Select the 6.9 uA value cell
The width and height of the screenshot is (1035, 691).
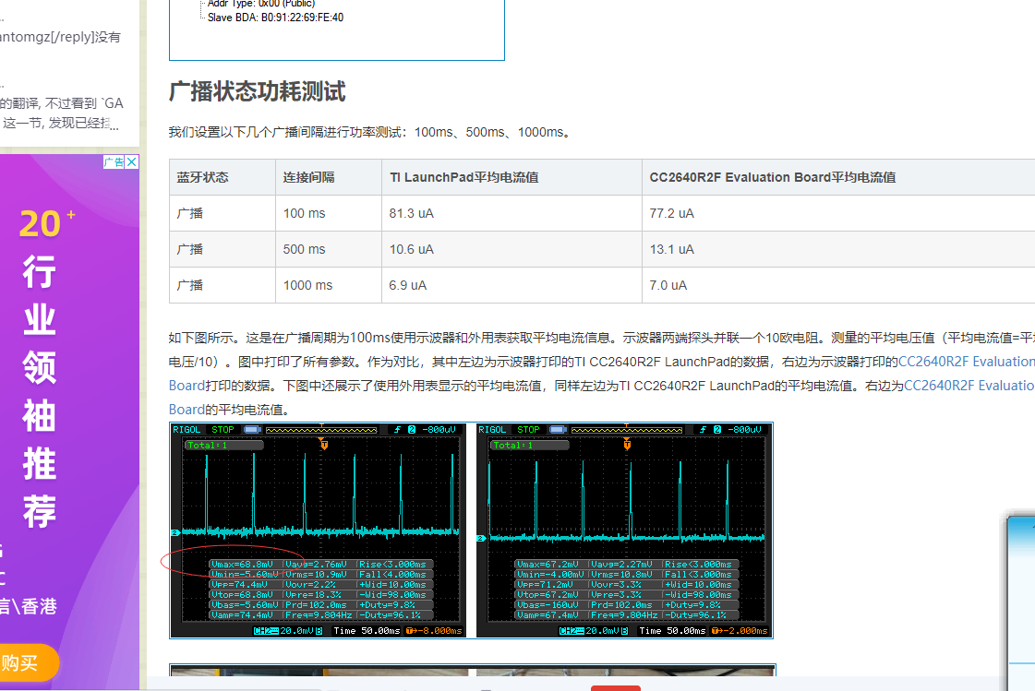511,285
